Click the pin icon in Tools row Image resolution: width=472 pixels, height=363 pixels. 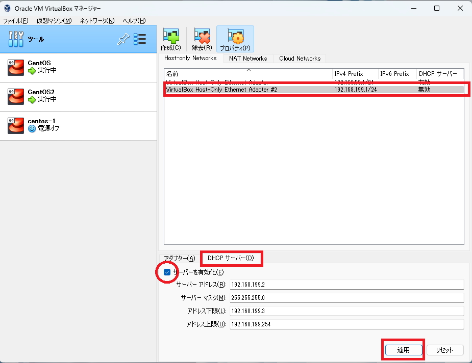click(123, 39)
